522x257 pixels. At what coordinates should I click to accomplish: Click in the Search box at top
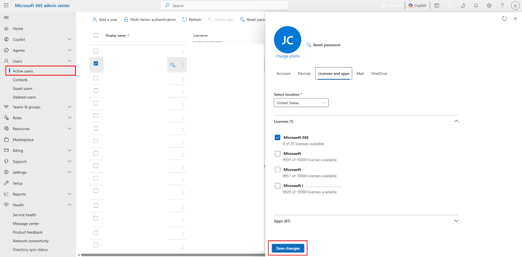[225, 6]
